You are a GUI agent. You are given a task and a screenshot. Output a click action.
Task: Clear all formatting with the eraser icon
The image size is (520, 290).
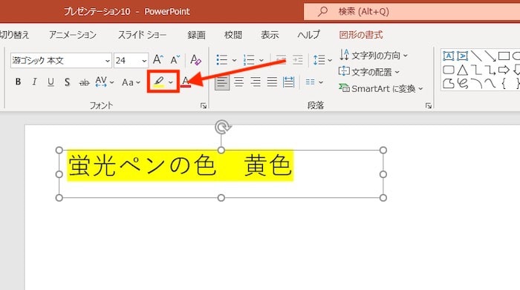(x=195, y=60)
